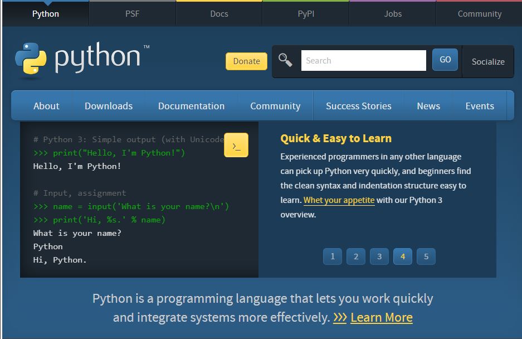Screen dimensions: 522x339
Task: Open the News menu
Action: pyautogui.click(x=428, y=106)
